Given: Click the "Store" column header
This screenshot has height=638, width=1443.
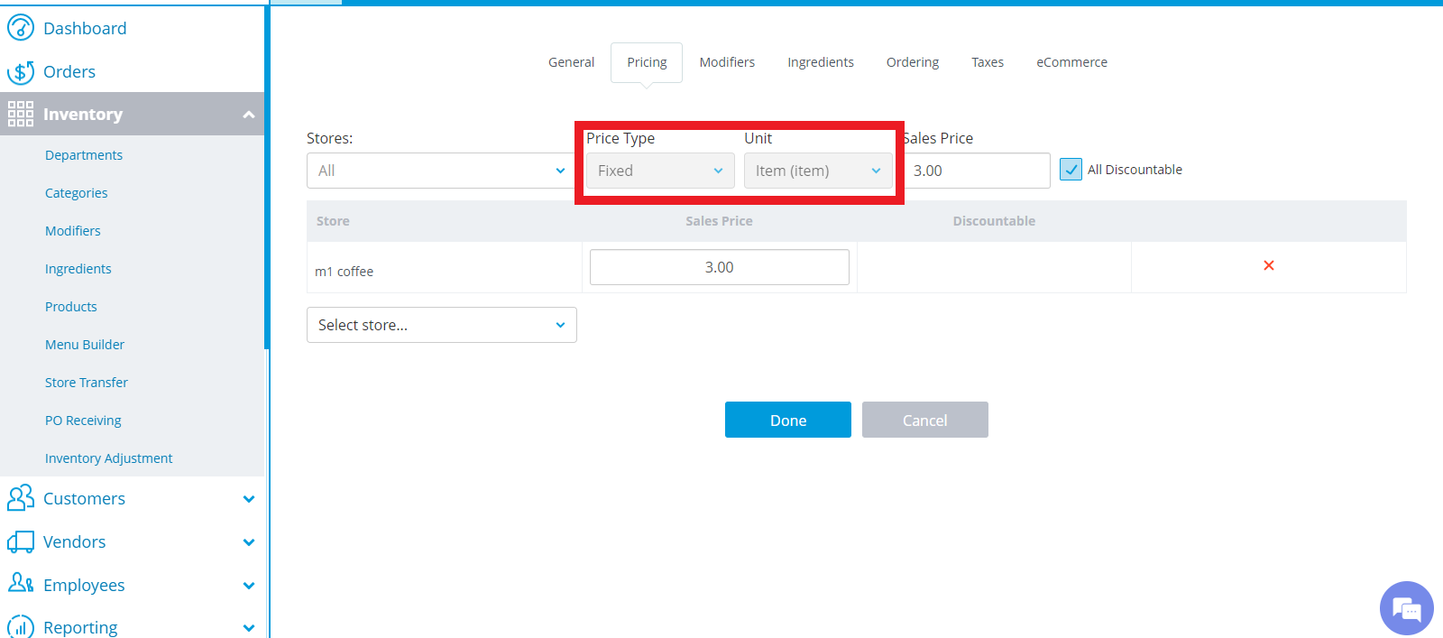Looking at the screenshot, I should pos(333,221).
